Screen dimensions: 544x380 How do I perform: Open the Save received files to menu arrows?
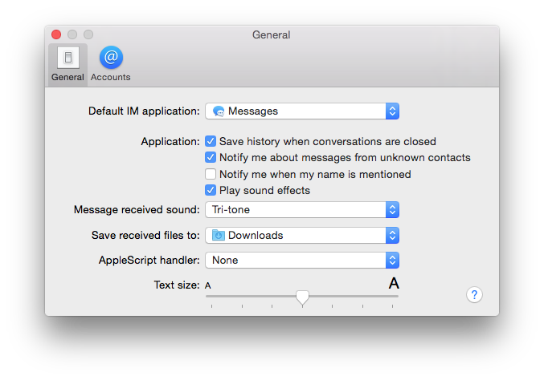[x=392, y=236]
